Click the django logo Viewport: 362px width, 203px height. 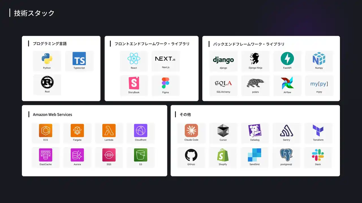tap(223, 60)
